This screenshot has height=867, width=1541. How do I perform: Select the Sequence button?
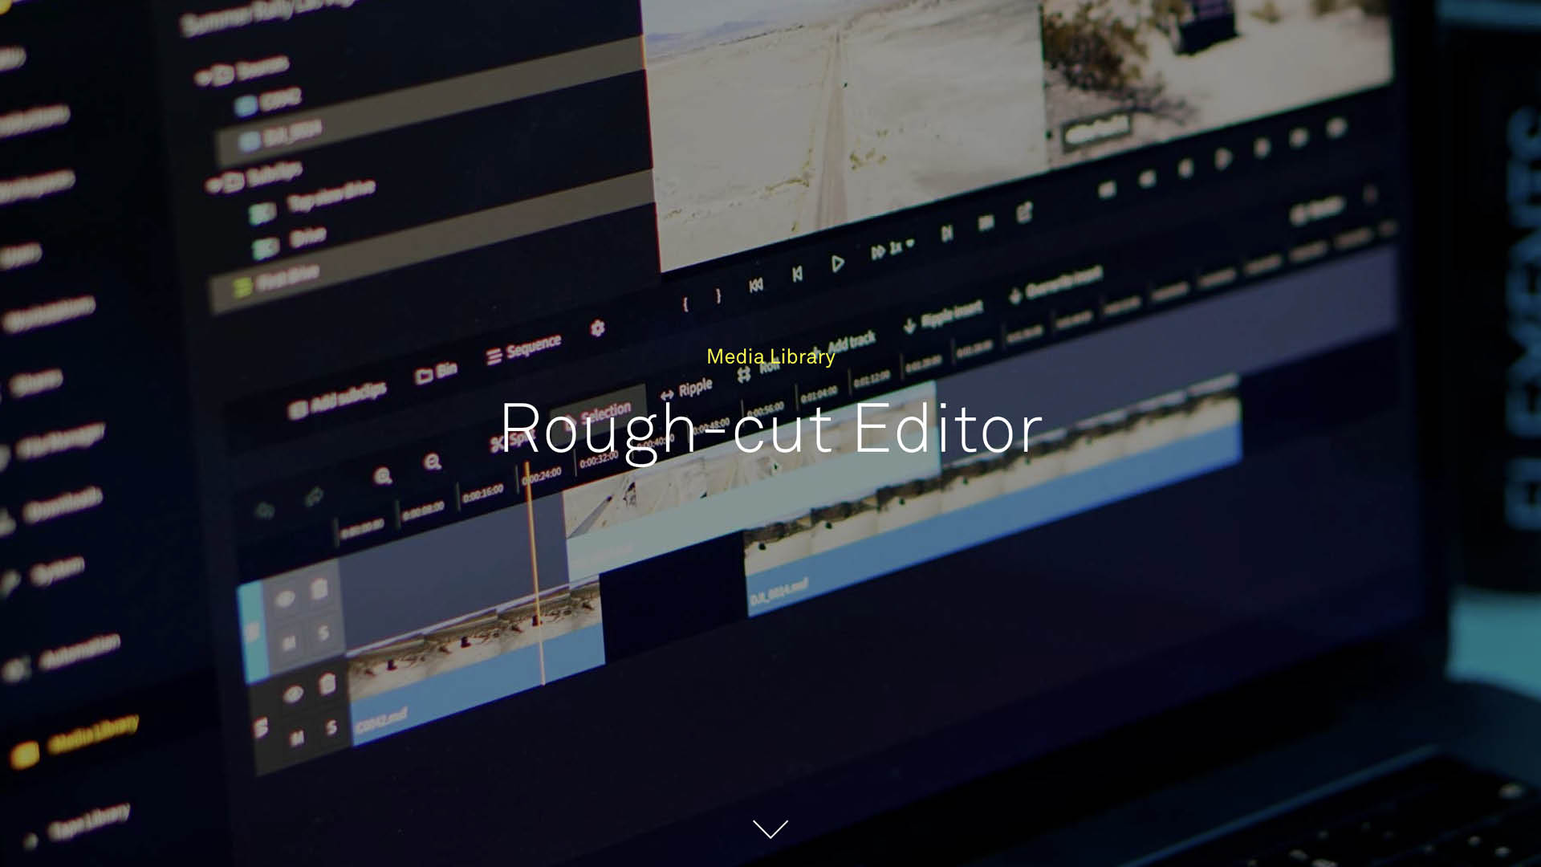(523, 349)
